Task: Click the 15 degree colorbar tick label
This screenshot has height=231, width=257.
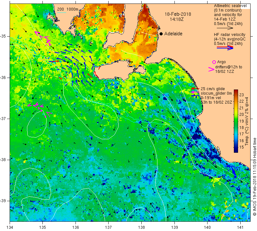Action: tap(242, 147)
